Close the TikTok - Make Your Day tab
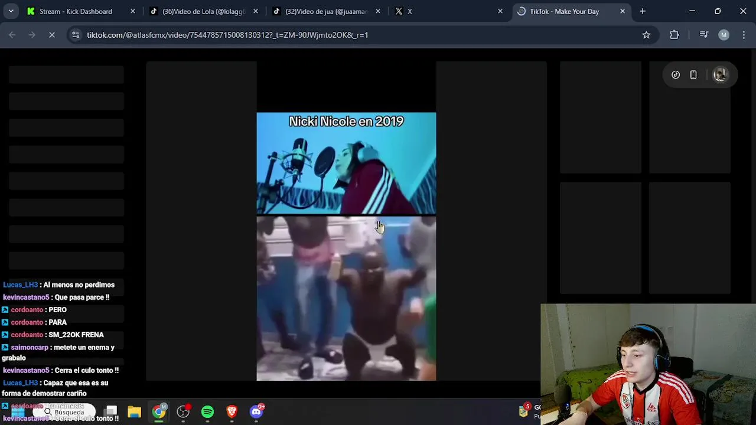Screen dimensions: 756x425 click(x=623, y=11)
